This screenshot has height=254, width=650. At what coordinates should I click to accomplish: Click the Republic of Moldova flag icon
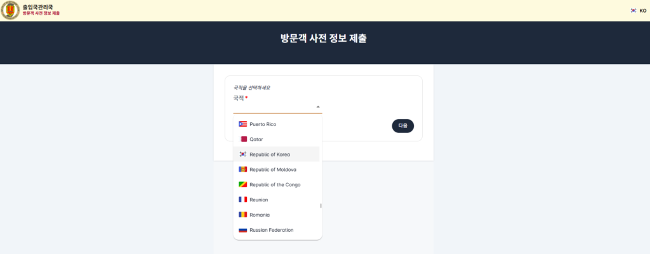(243, 170)
